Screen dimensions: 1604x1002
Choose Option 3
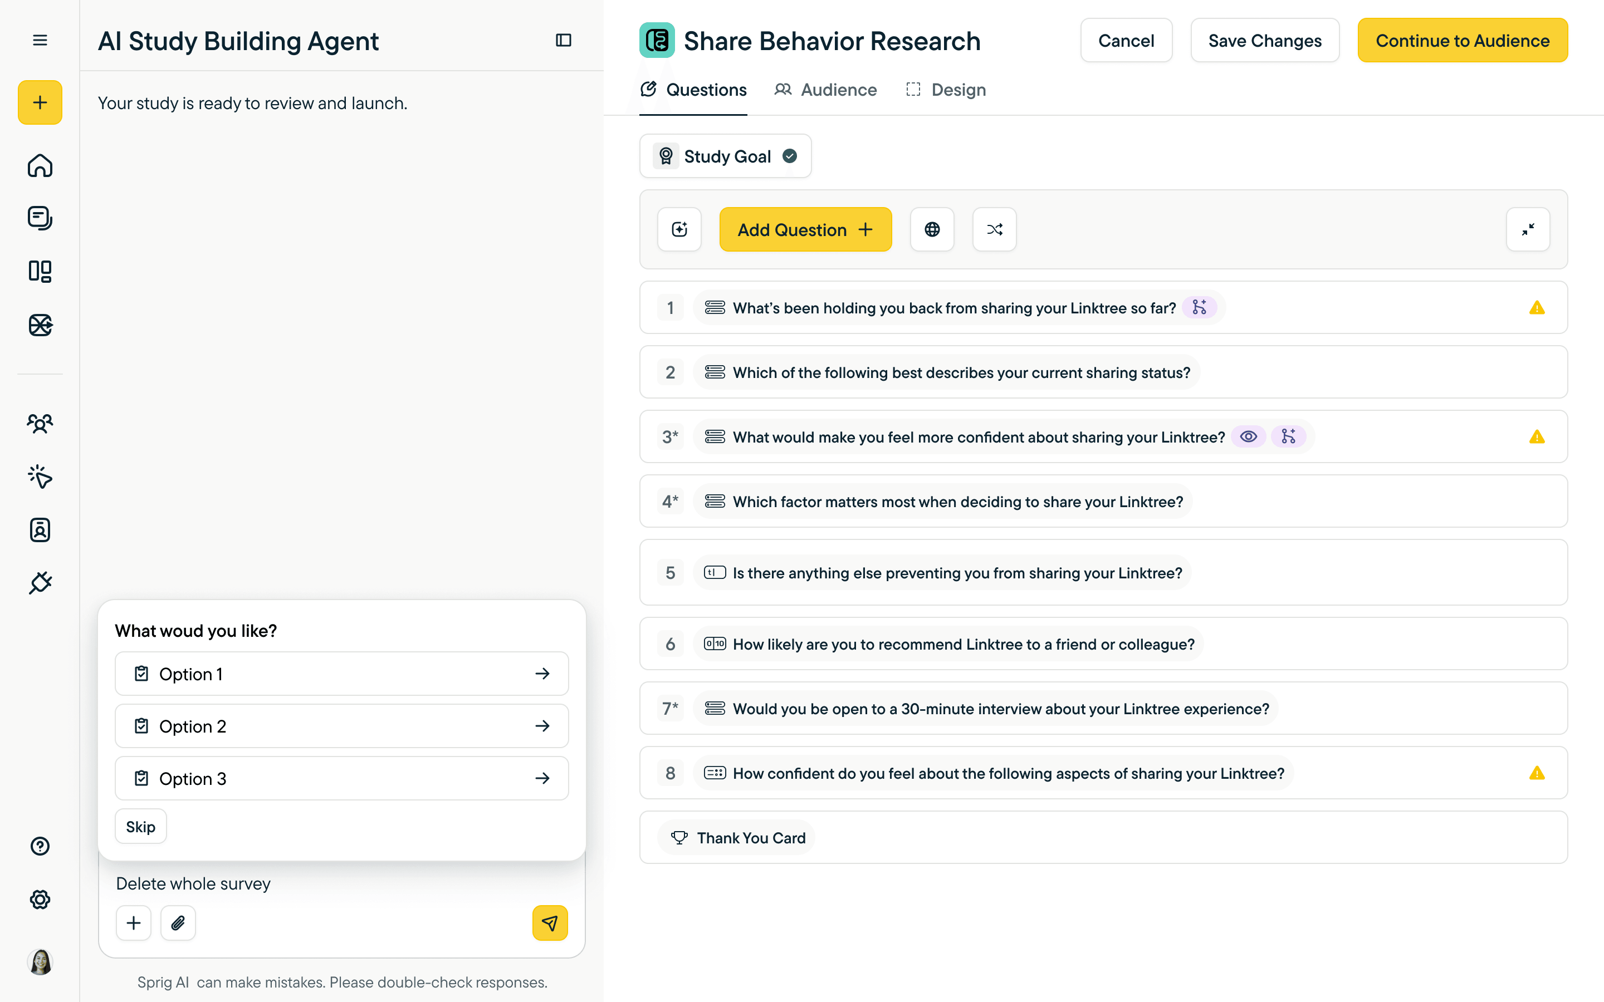pyautogui.click(x=341, y=778)
